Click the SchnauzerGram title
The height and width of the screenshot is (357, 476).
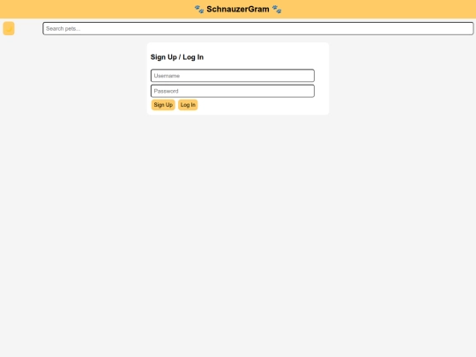[x=238, y=9]
